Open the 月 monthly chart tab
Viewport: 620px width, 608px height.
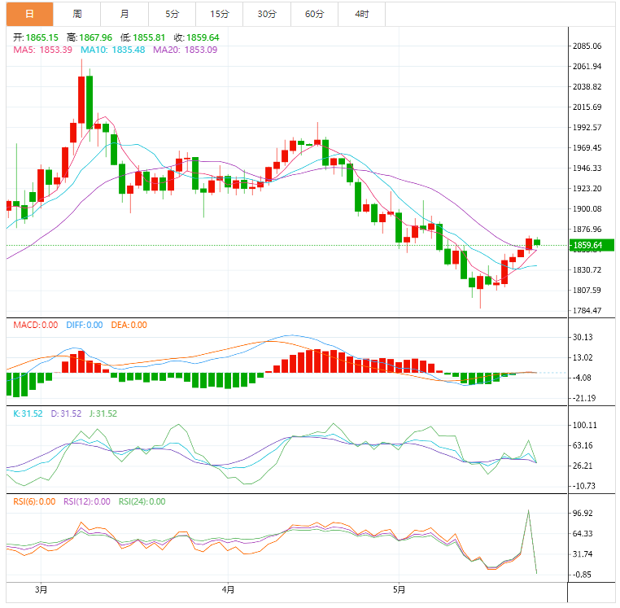point(124,14)
